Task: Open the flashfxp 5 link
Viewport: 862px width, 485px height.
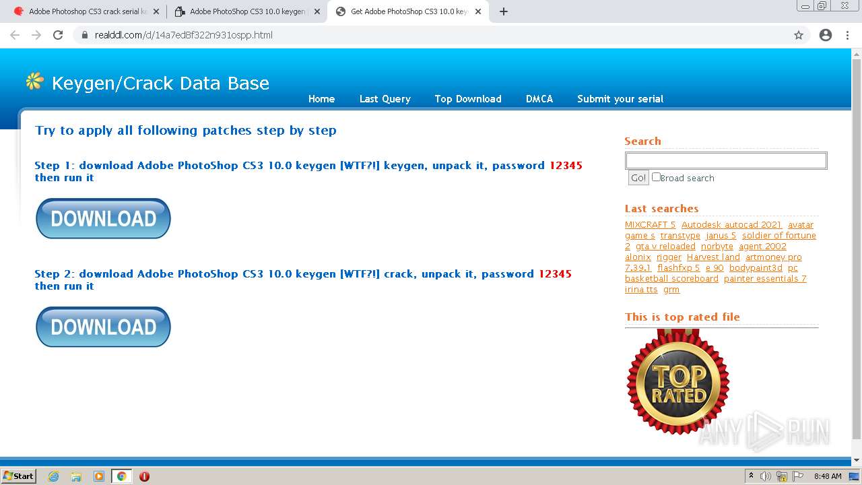Action: pos(679,268)
